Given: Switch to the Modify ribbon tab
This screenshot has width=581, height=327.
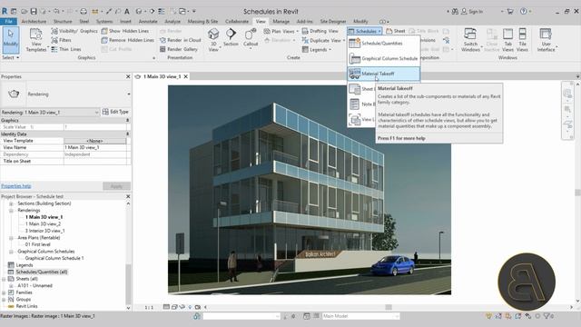Looking at the screenshot, I should pyautogui.click(x=360, y=22).
